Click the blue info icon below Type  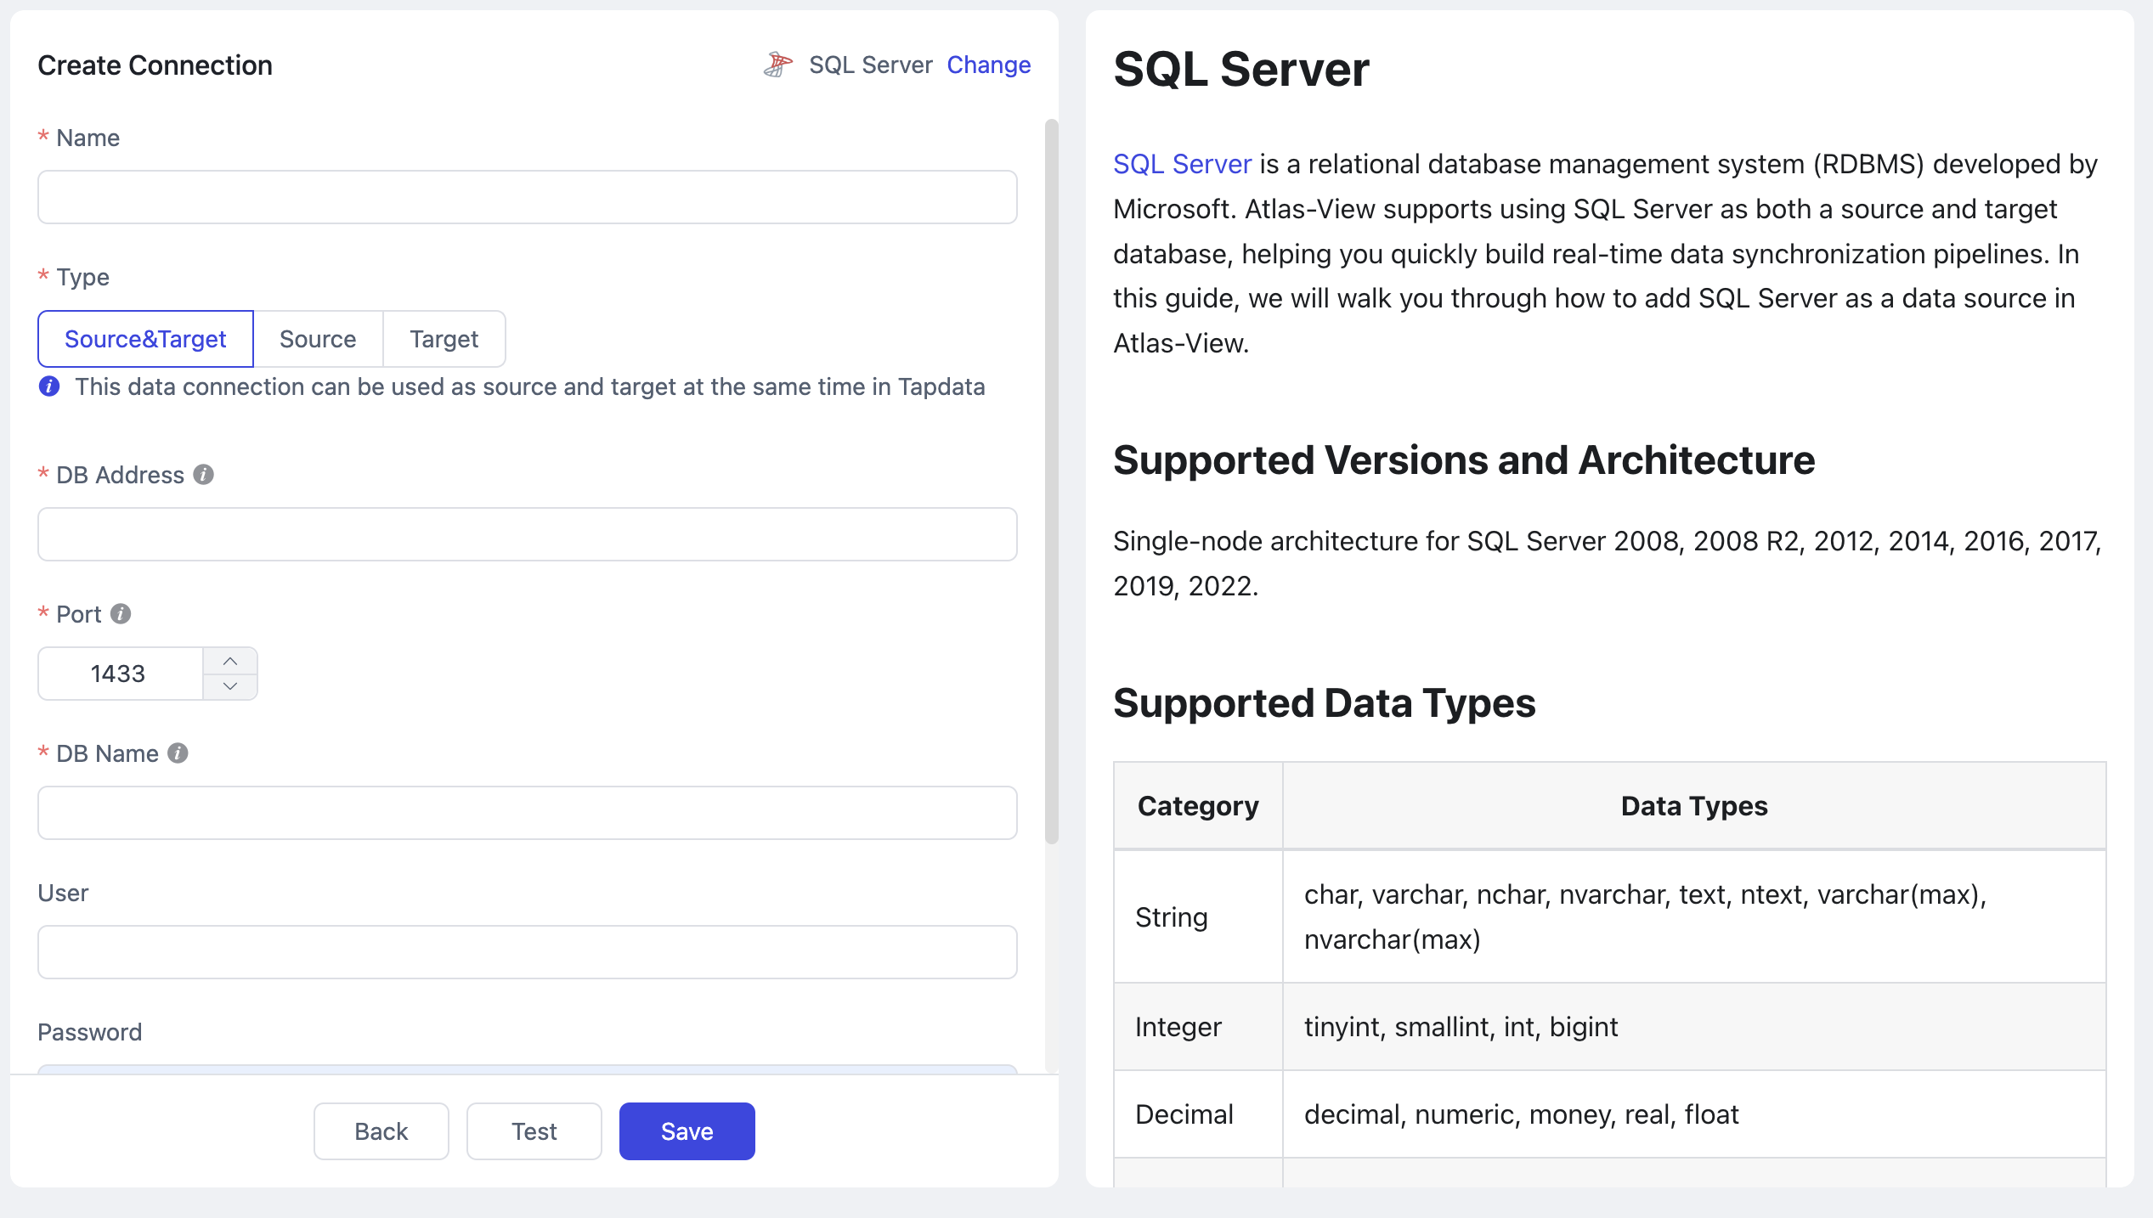(x=49, y=386)
